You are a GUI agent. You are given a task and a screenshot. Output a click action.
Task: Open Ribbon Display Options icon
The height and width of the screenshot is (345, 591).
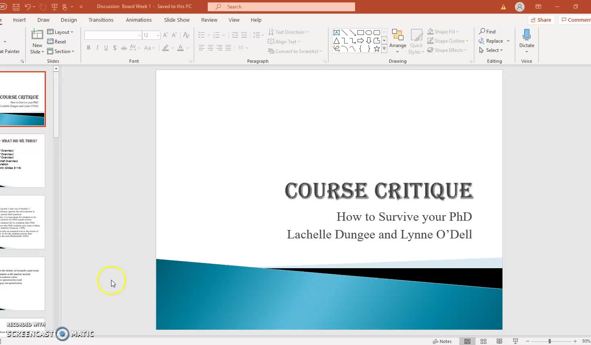coord(538,7)
